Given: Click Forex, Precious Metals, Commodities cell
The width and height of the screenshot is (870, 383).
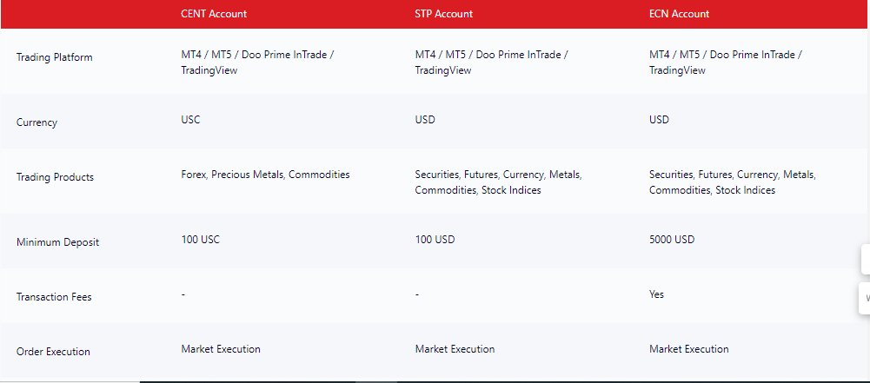Looking at the screenshot, I should tap(265, 175).
